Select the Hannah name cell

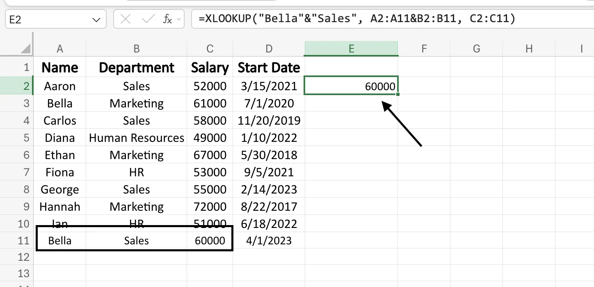tap(60, 207)
